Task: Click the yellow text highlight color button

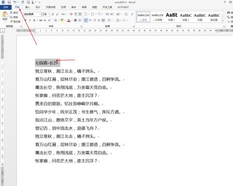Action: (62, 20)
